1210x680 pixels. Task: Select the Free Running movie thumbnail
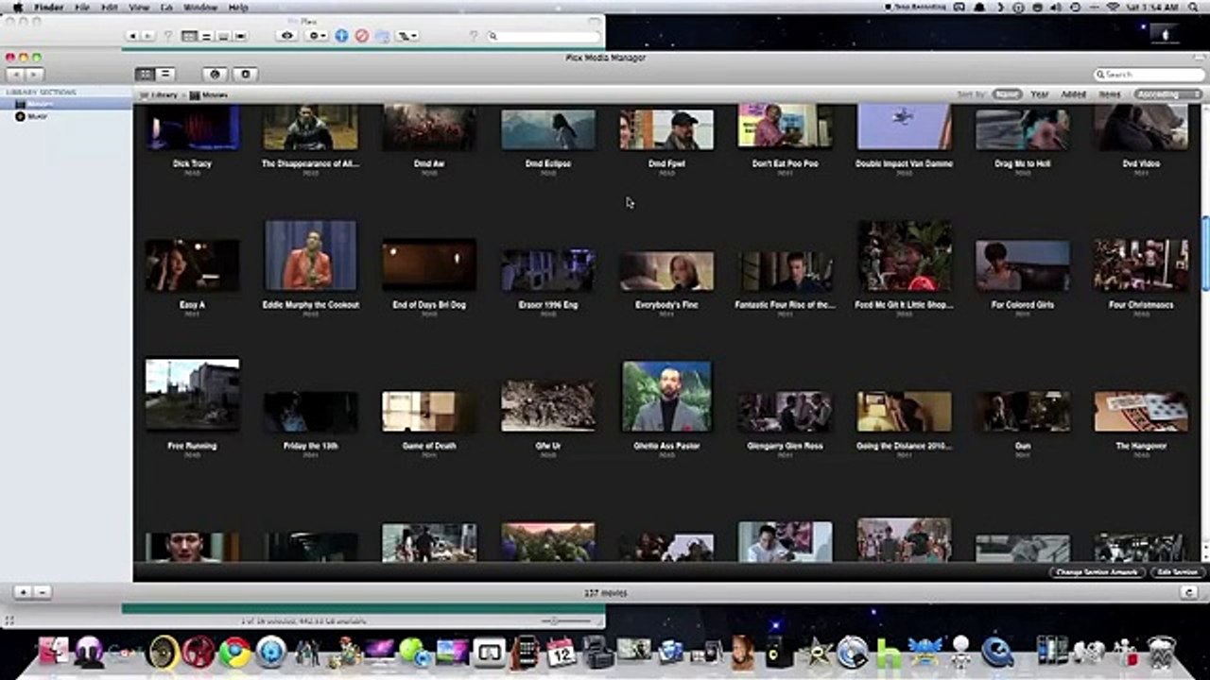point(192,395)
